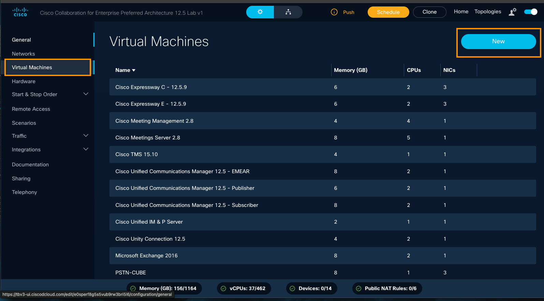Open Cisco Unity Connection 12.5

[323, 239]
